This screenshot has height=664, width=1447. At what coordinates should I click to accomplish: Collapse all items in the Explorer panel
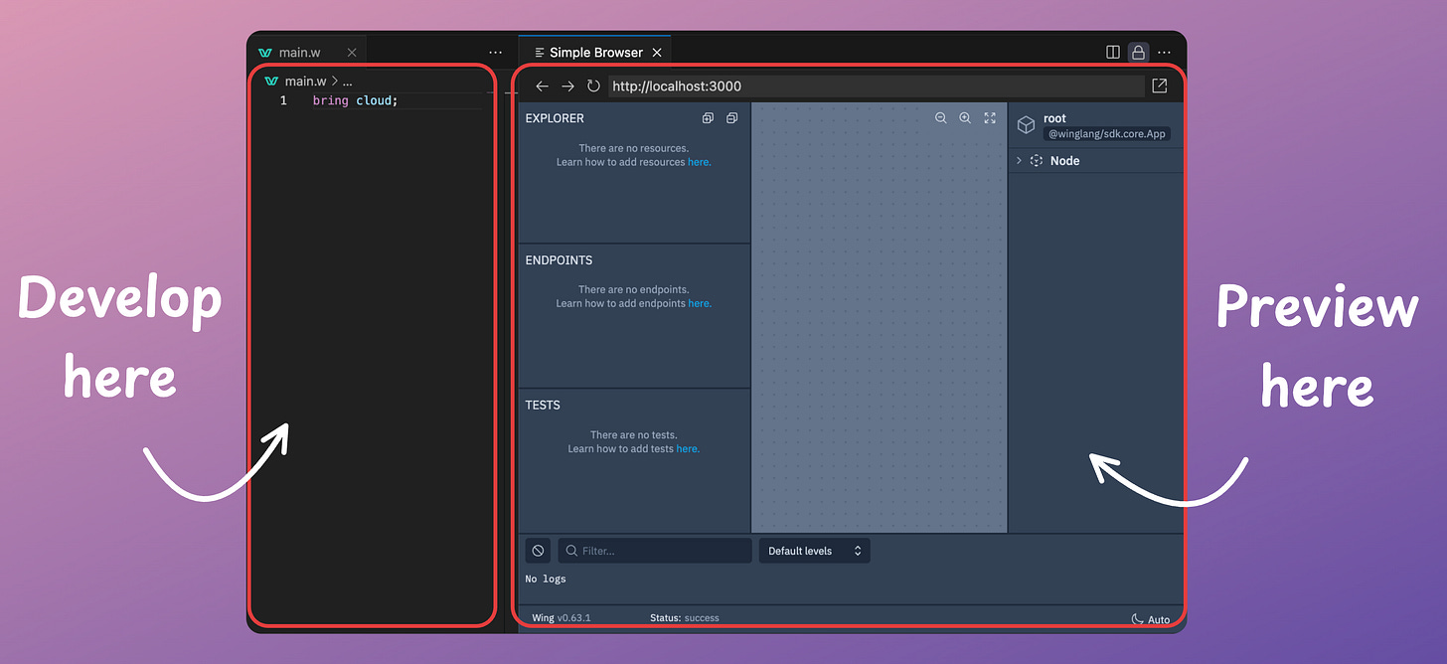732,117
